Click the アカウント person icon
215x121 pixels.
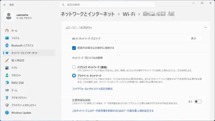point(7,75)
